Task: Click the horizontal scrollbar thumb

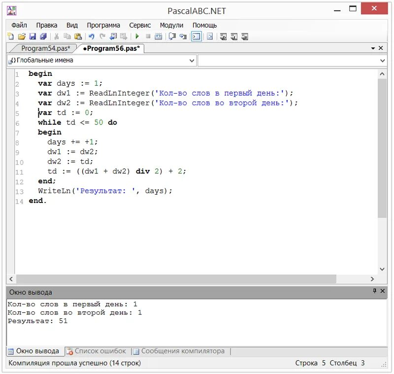Action: 176,279
